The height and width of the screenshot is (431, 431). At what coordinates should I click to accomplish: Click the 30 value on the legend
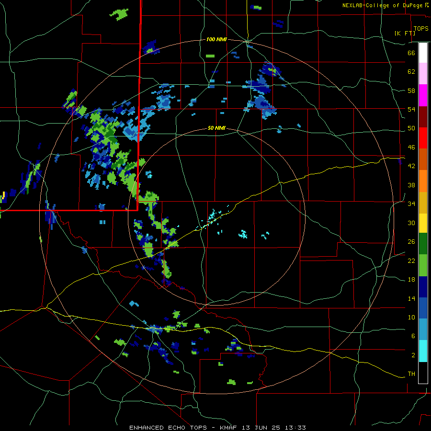click(x=411, y=223)
